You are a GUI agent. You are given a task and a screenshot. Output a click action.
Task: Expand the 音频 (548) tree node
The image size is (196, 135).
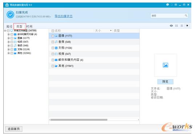[8, 45]
